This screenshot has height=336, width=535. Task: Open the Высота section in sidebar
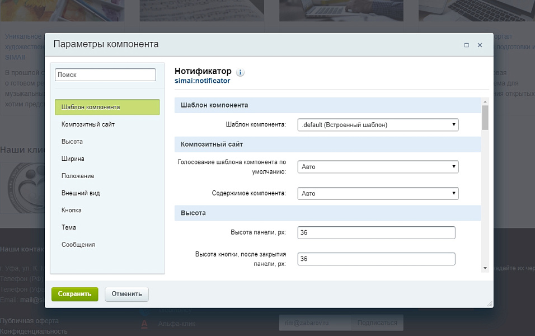[x=72, y=142]
